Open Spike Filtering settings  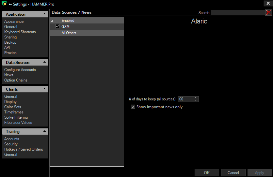pyautogui.click(x=16, y=117)
